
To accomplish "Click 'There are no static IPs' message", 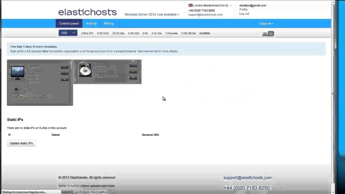I will click(37, 128).
